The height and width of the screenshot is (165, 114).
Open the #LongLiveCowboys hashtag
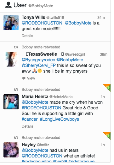[60, 119]
